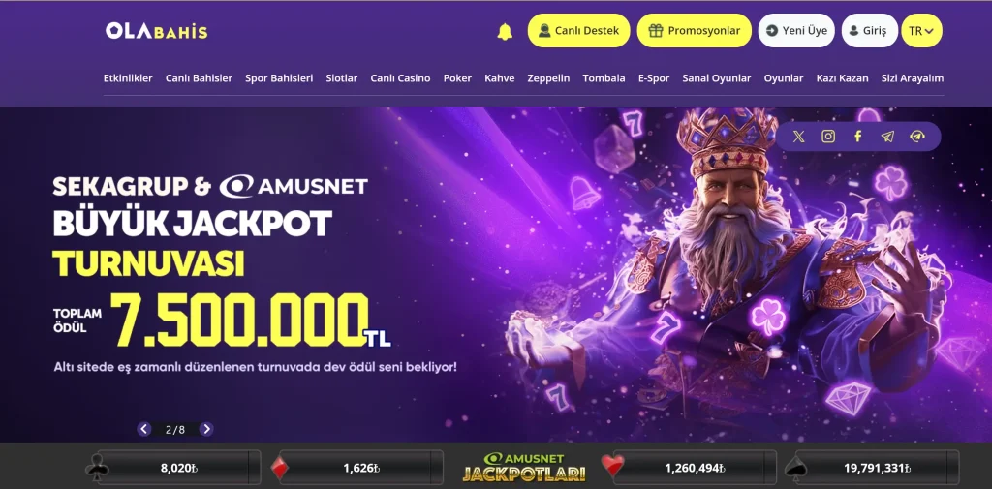The height and width of the screenshot is (489, 992).
Task: Select Canlı Casino in the menu
Action: [400, 78]
